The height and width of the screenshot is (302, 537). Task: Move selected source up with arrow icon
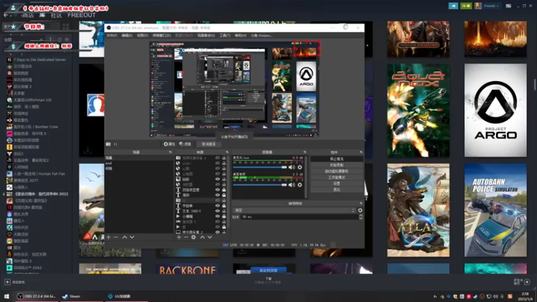click(203, 237)
